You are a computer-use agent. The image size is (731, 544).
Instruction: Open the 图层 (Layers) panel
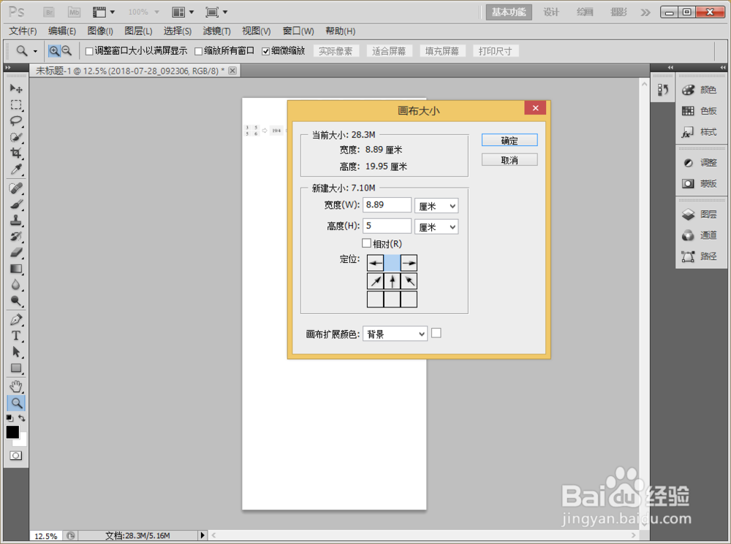[702, 214]
